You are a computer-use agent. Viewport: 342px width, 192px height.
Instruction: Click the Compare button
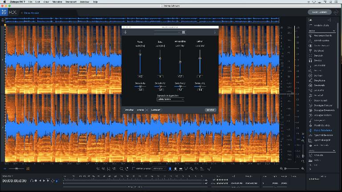tap(156, 110)
